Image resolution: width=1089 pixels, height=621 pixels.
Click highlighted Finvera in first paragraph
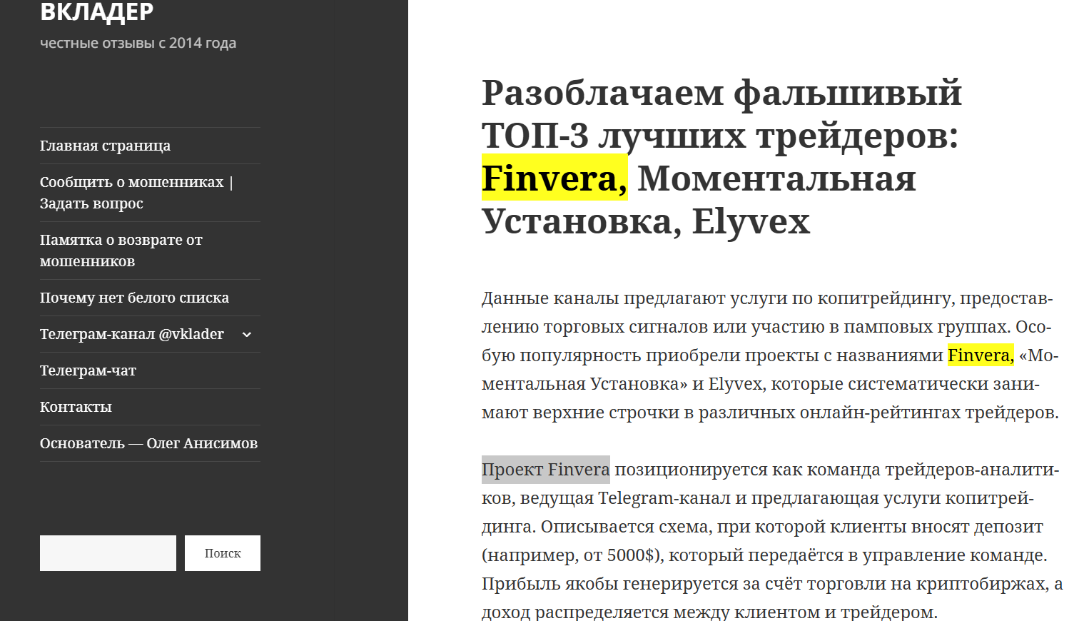(x=981, y=355)
